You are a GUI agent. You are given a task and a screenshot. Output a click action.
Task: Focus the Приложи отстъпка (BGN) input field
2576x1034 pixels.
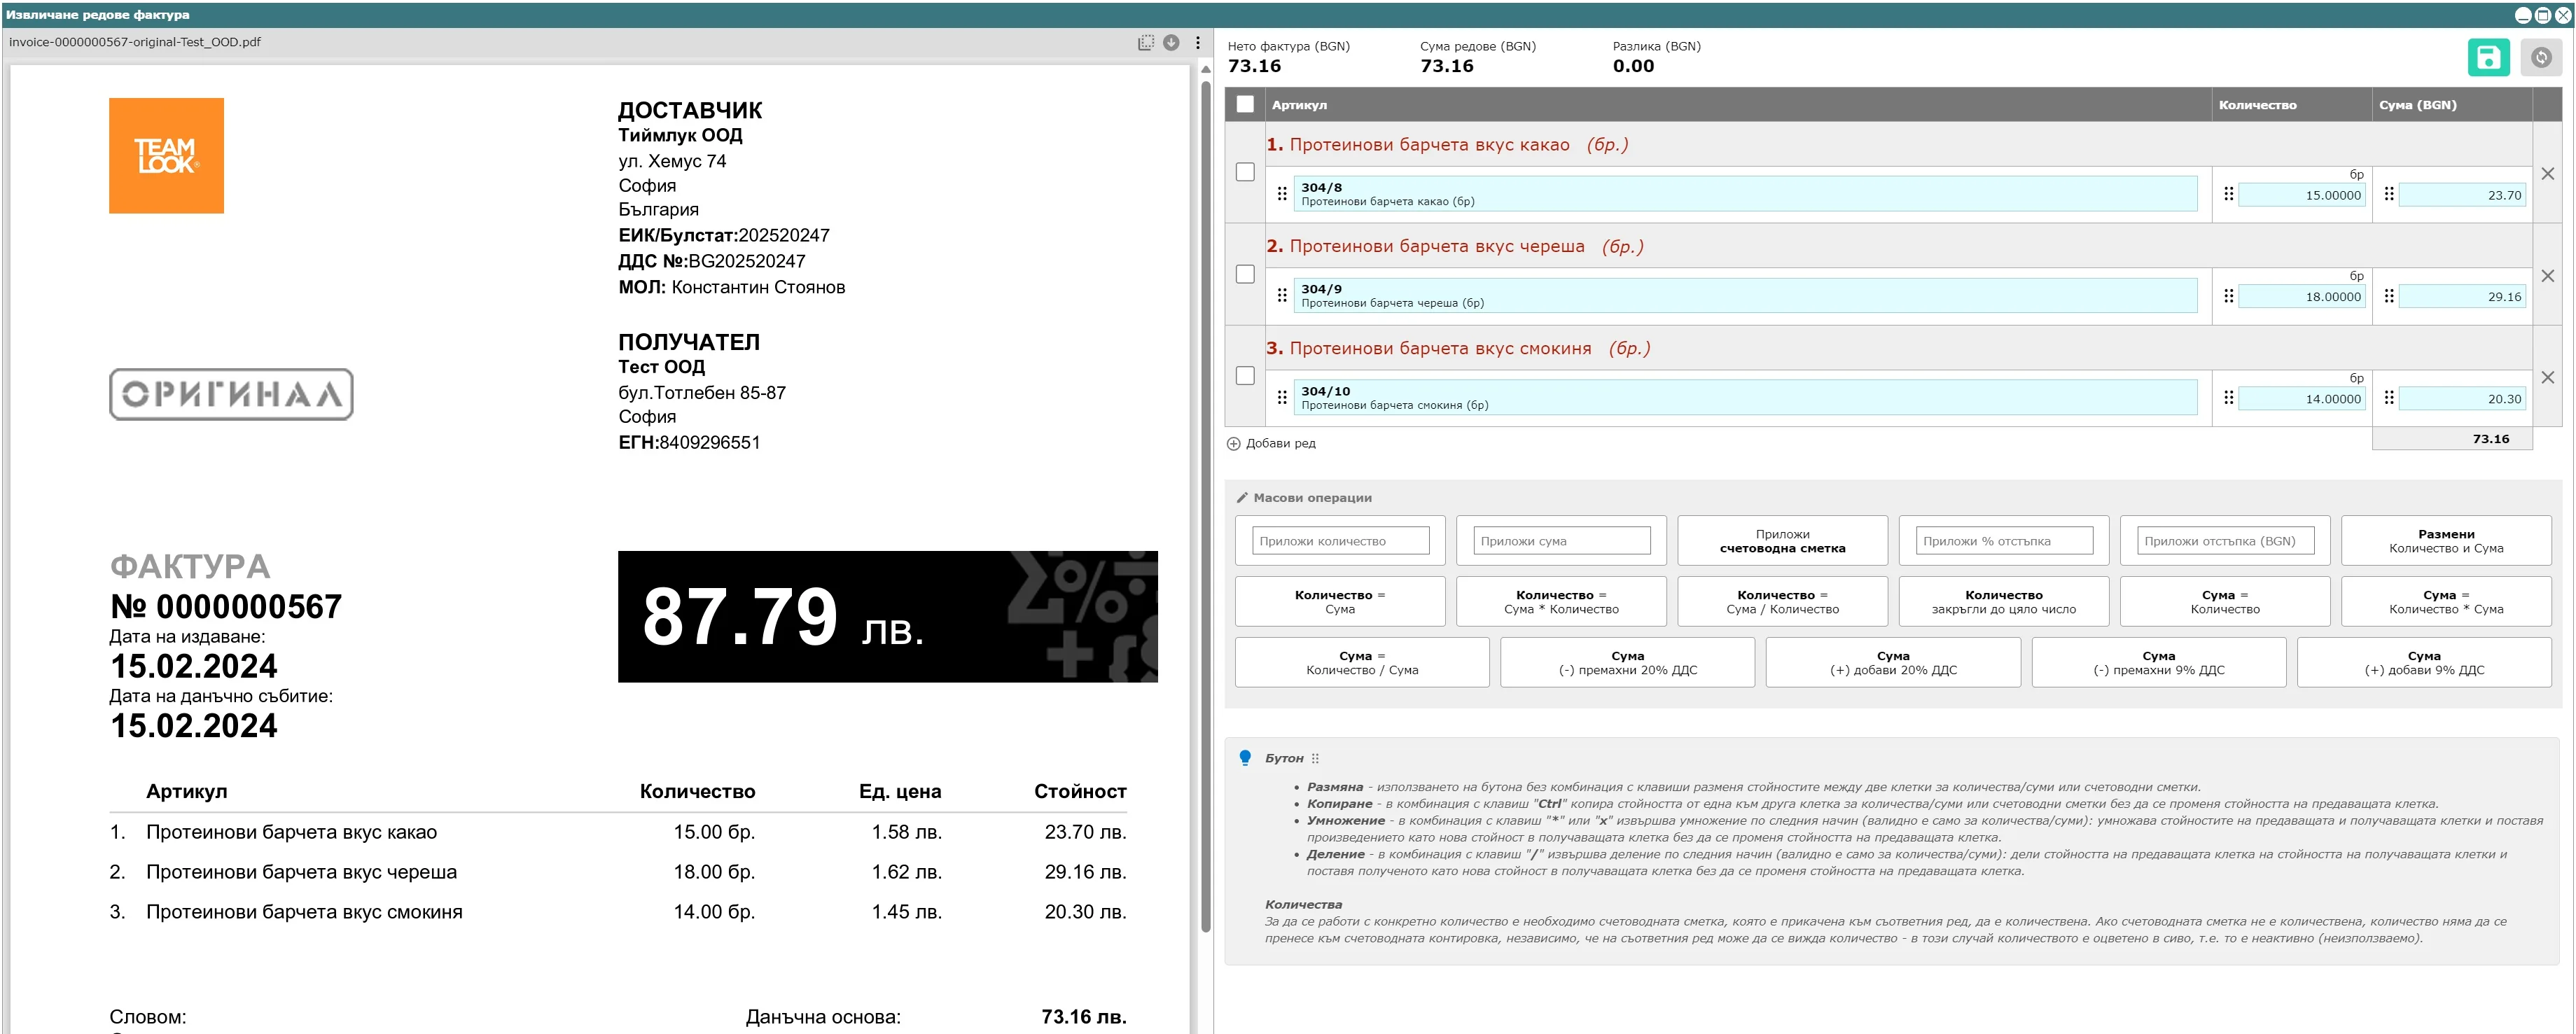[2226, 541]
